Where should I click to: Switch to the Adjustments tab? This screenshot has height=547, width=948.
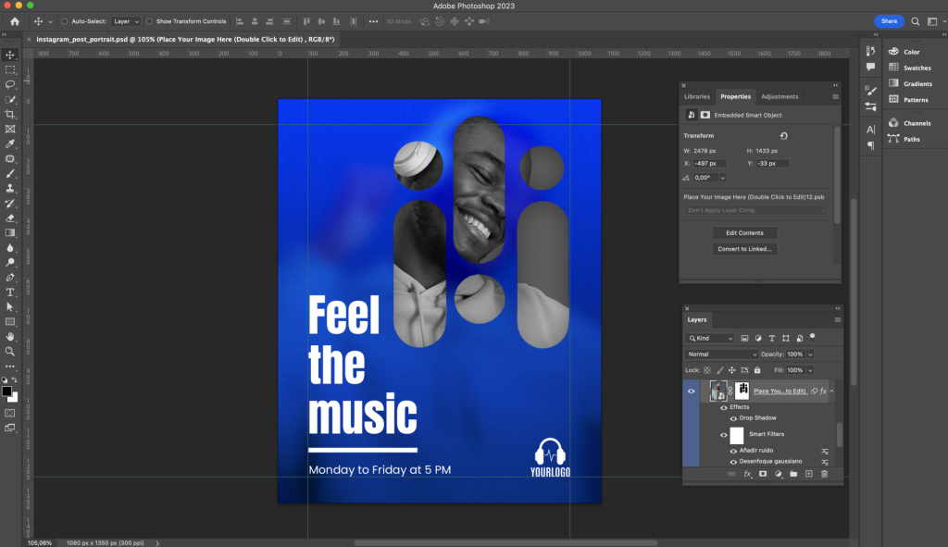(779, 96)
